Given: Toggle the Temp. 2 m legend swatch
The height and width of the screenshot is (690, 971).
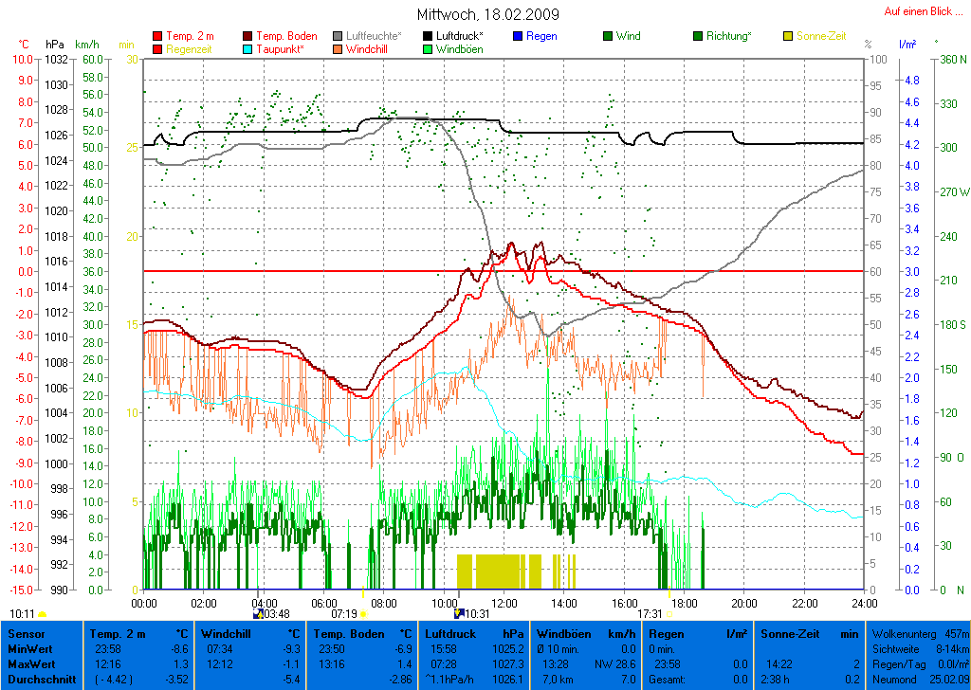Looking at the screenshot, I should coord(157,37).
